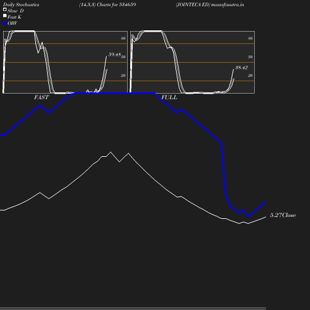Click the (14,3,3) Charts for 534659 title
Screen dimensions: 310x310
coord(107,4)
